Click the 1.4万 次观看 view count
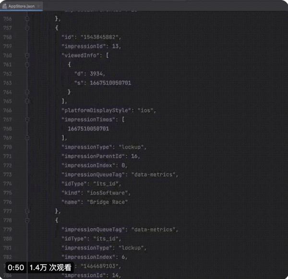The image size is (288, 279). pos(50,267)
